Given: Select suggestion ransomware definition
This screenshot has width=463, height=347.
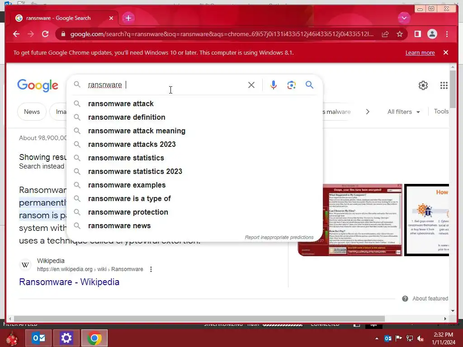Looking at the screenshot, I should point(194,117).
